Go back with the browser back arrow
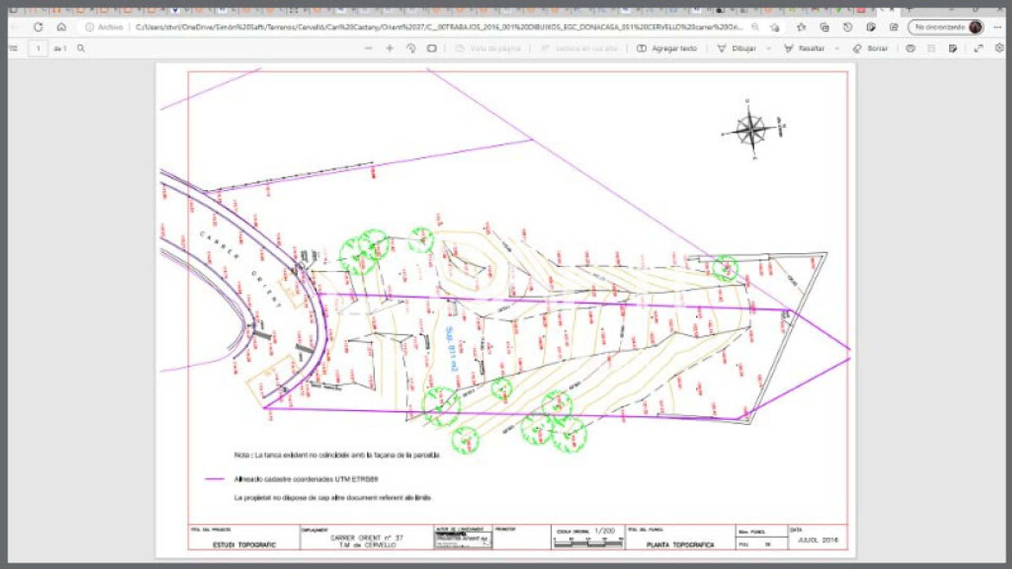 pos(15,27)
